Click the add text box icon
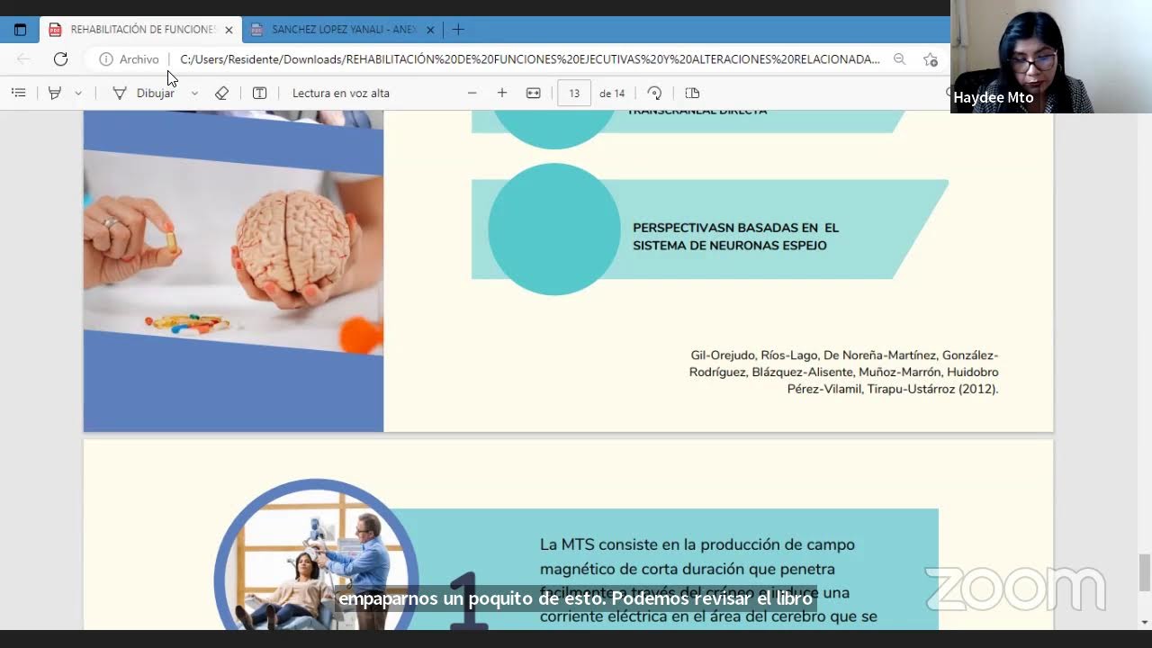 (259, 93)
